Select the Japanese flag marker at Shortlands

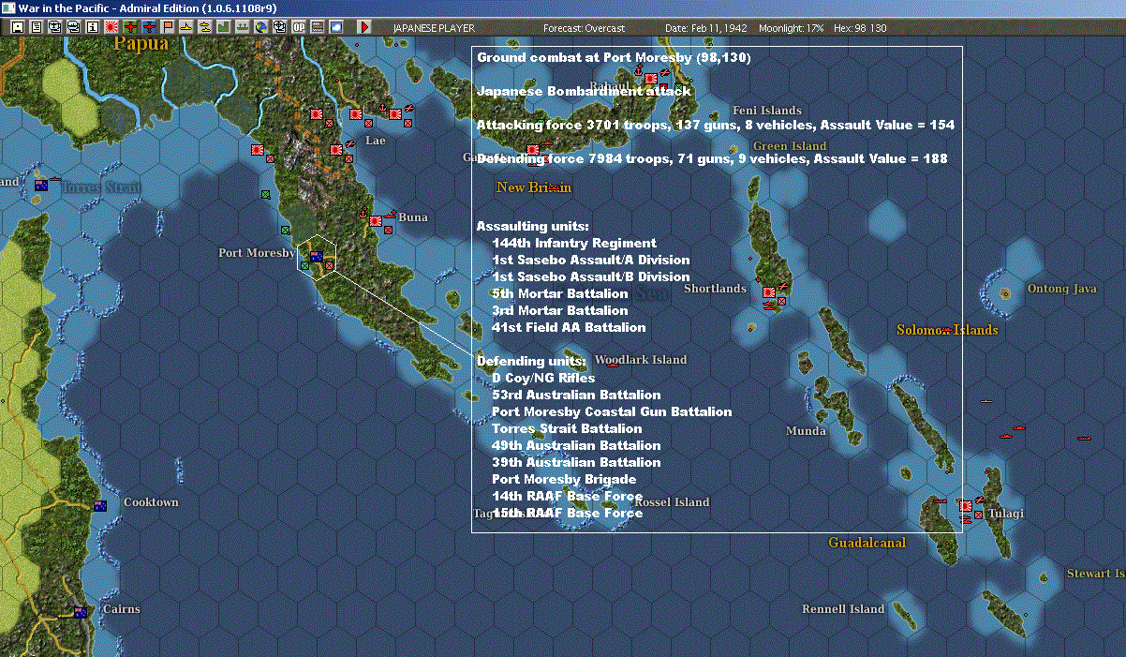769,291
